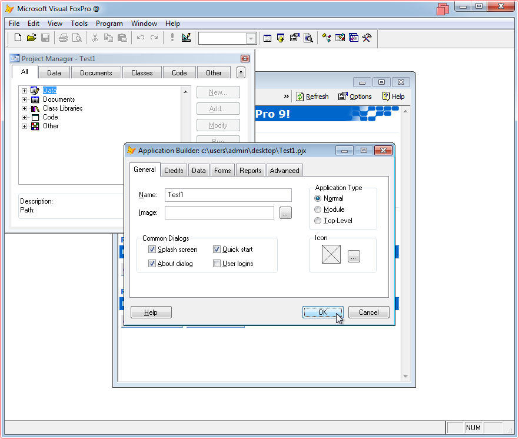Open the Object Browser toolbar icon

pyautogui.click(x=340, y=38)
